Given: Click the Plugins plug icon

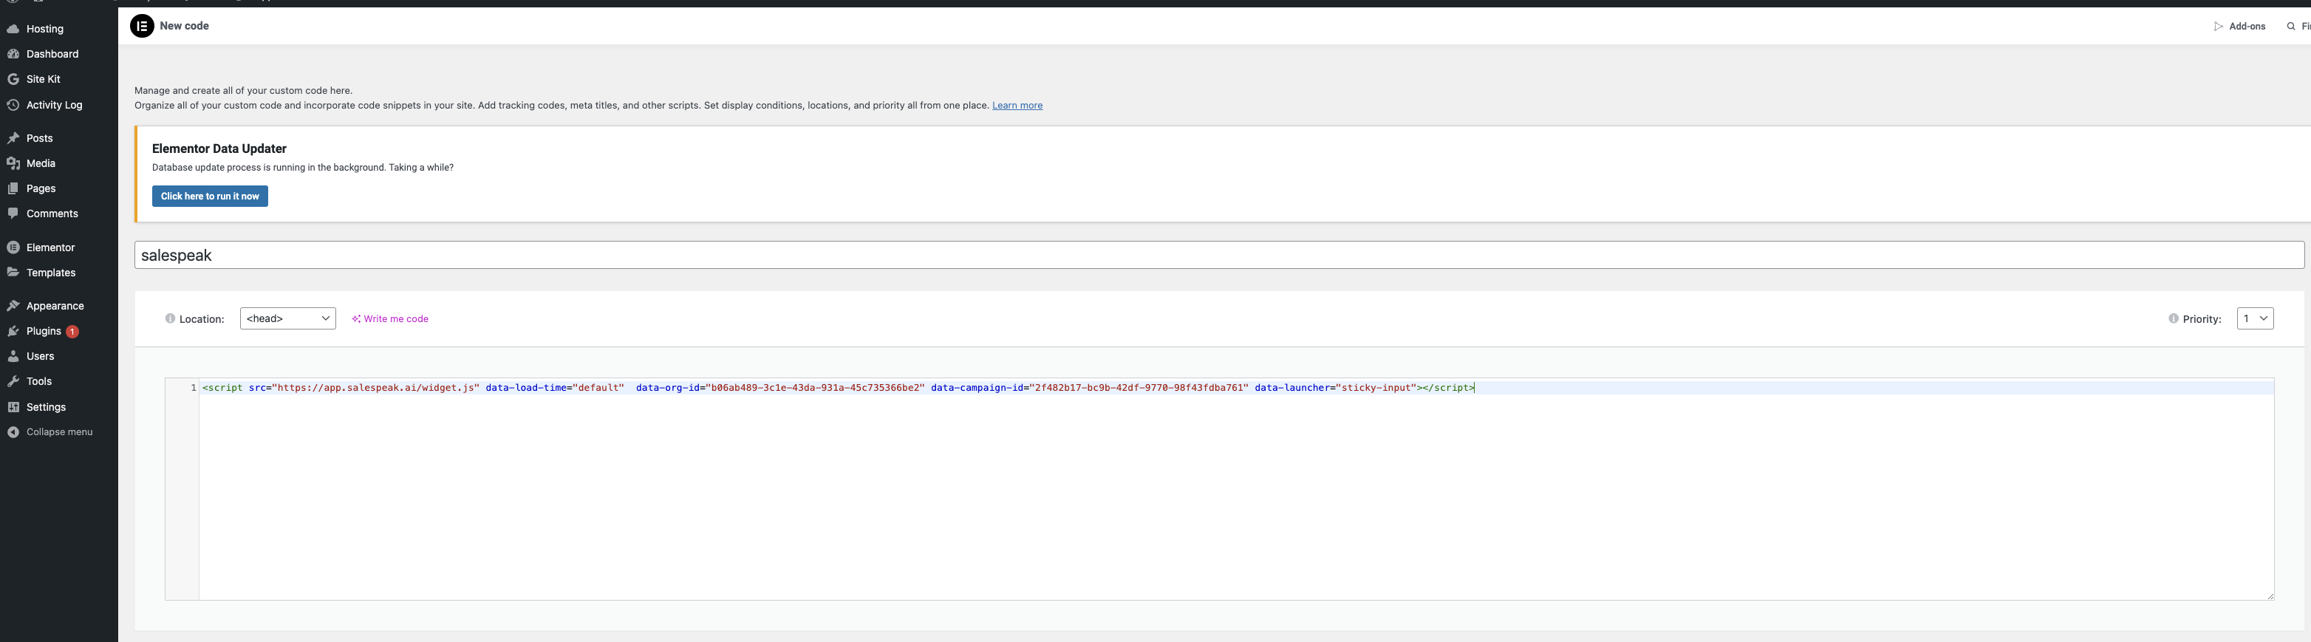Looking at the screenshot, I should click(13, 331).
